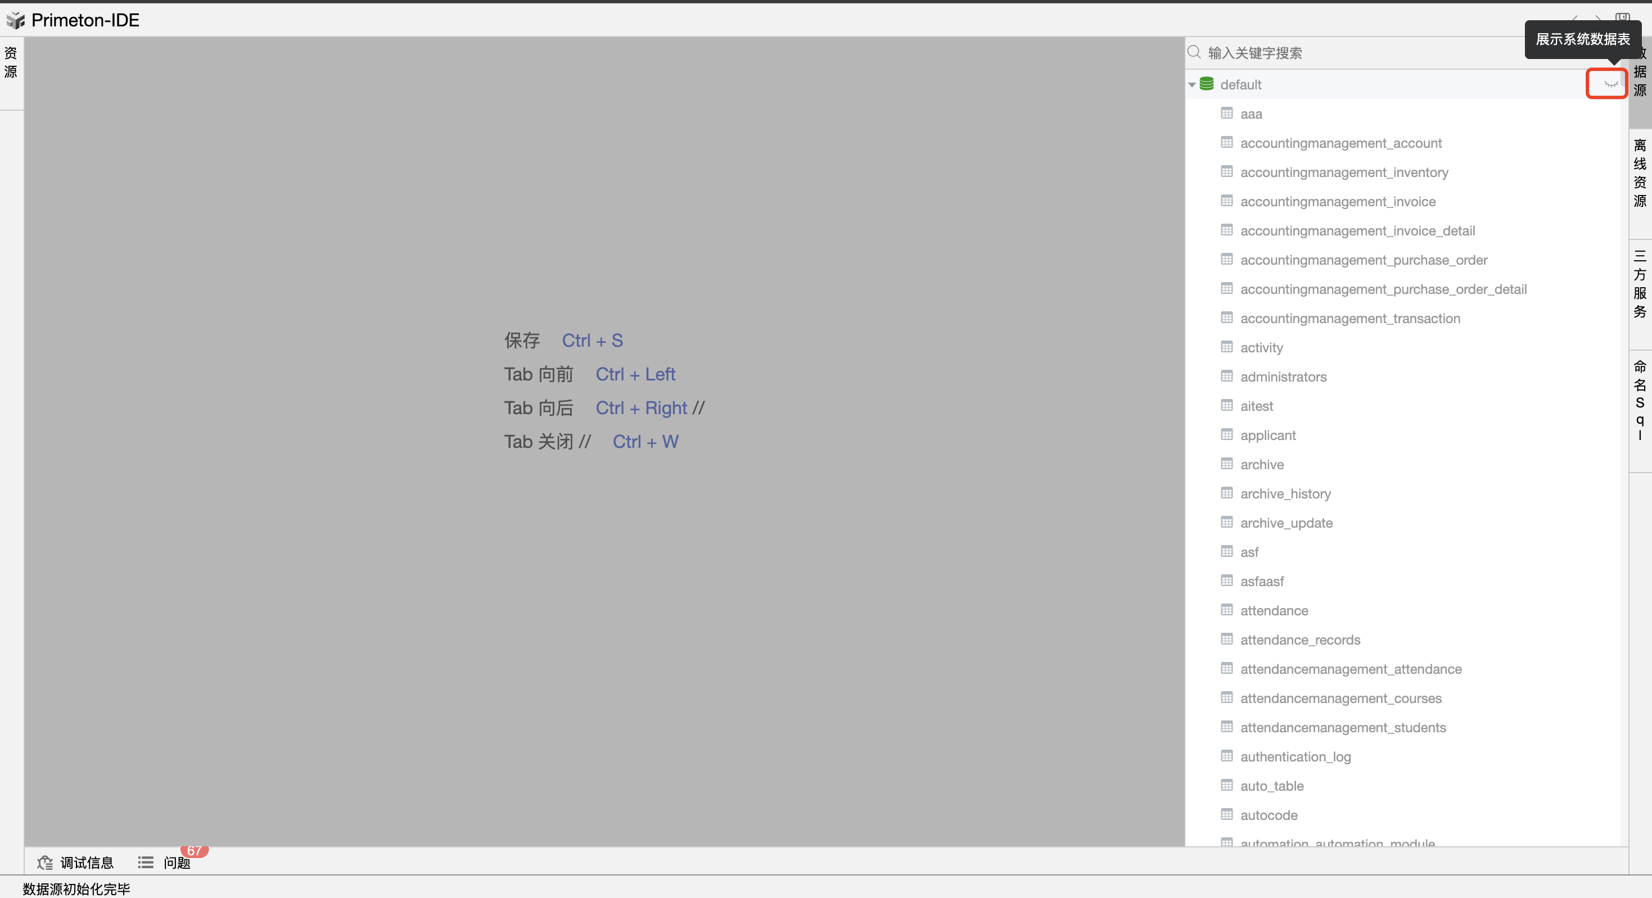
Task: Open the 离线资源 offline resources panel
Action: pyautogui.click(x=1640, y=173)
